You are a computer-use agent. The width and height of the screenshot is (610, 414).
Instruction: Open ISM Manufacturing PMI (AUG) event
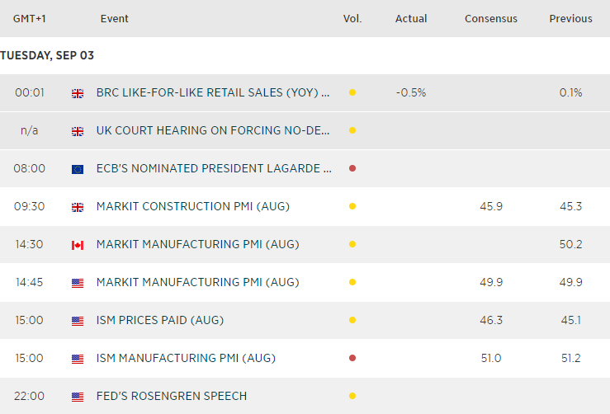point(186,359)
